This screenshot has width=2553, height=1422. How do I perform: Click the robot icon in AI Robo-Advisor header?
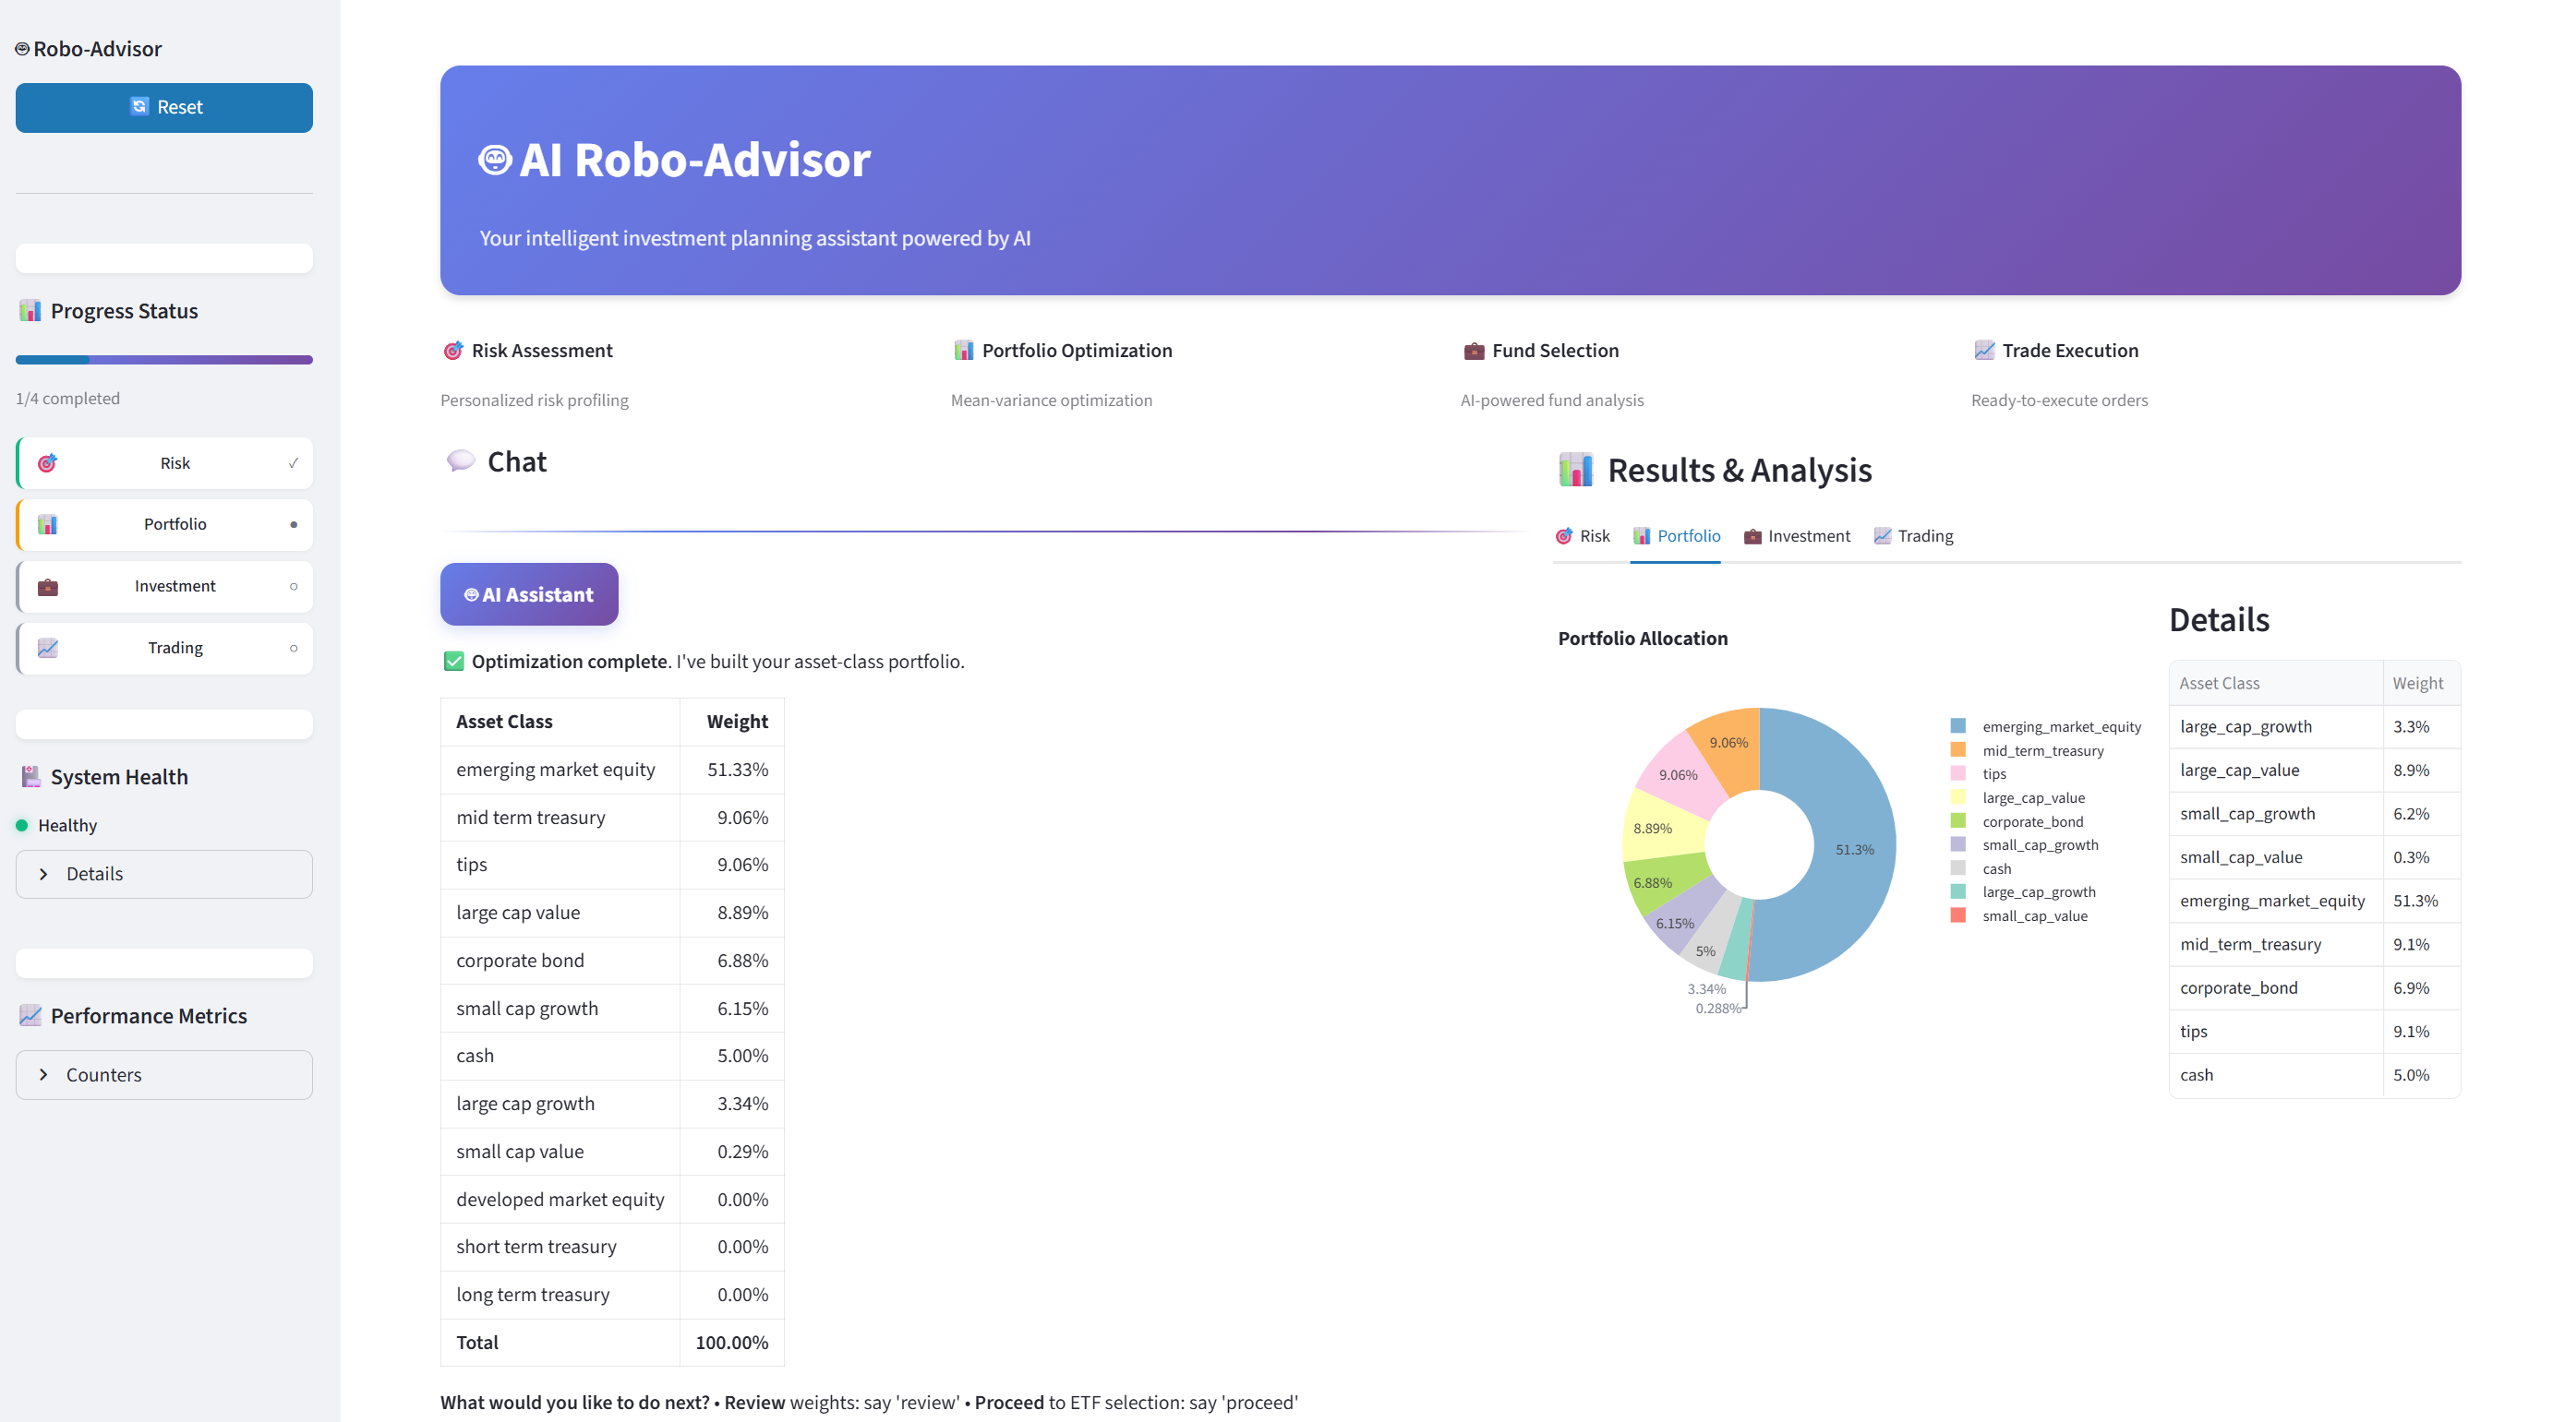coord(495,160)
